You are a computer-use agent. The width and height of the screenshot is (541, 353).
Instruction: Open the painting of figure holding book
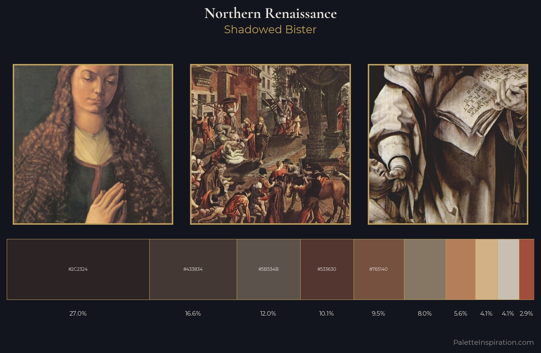(x=448, y=144)
